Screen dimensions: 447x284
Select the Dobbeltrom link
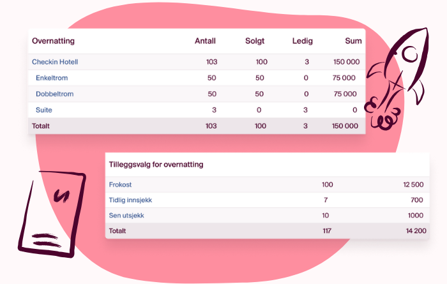tap(54, 94)
